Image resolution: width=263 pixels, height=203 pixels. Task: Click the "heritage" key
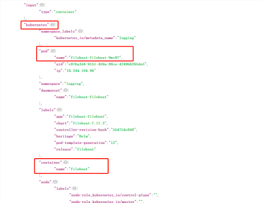(65, 136)
